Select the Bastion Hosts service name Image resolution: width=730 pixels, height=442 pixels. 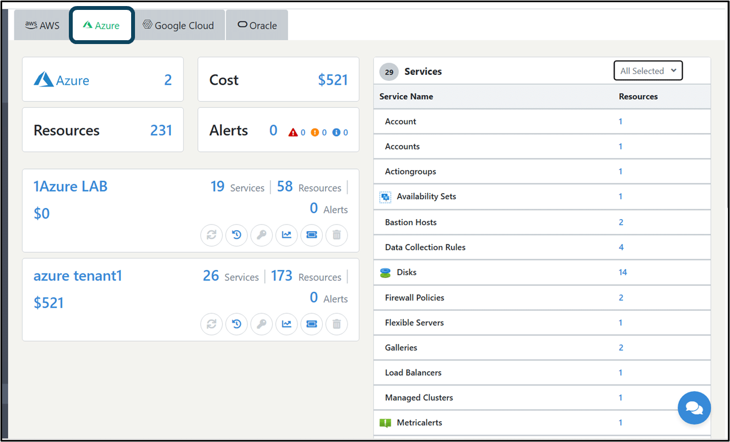coord(411,222)
